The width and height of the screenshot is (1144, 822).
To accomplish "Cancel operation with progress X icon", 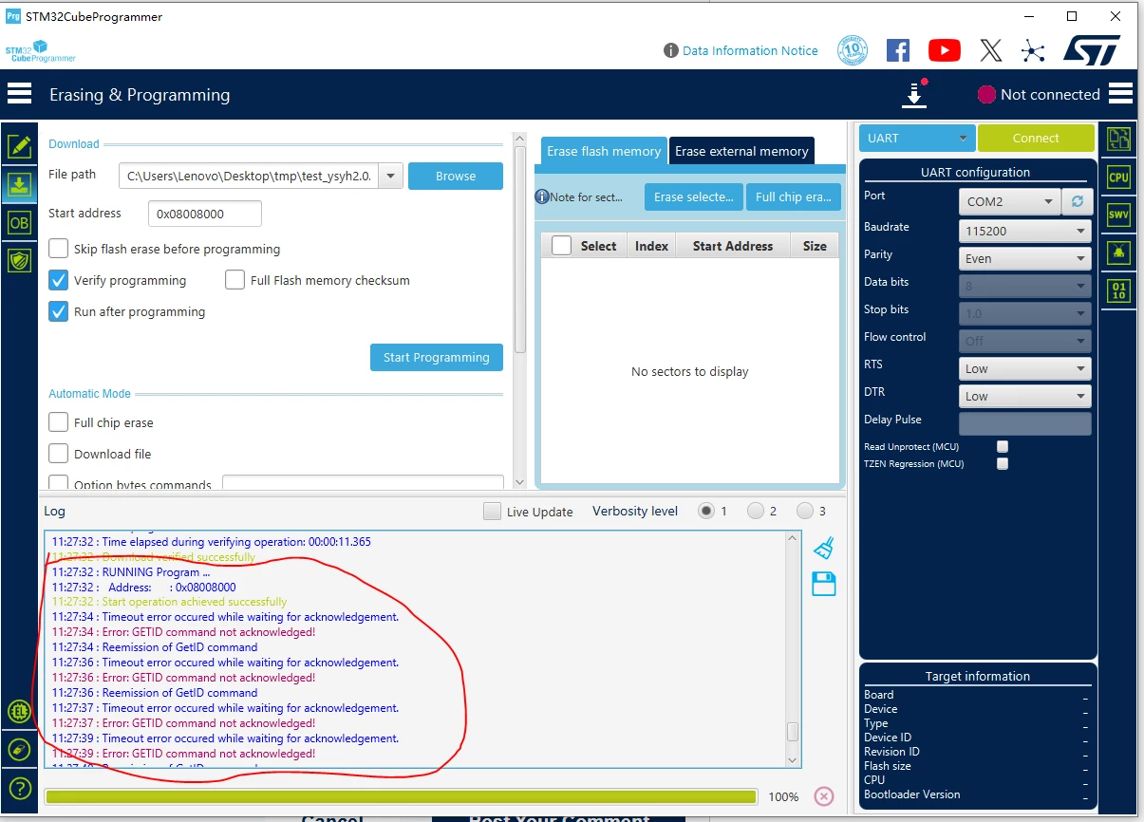I will pyautogui.click(x=824, y=796).
